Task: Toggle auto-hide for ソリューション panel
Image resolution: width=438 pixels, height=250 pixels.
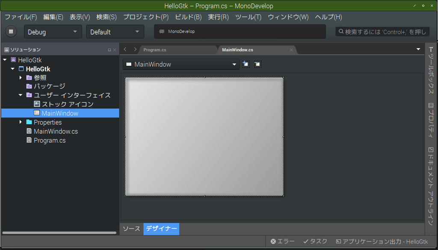Action: 109,50
